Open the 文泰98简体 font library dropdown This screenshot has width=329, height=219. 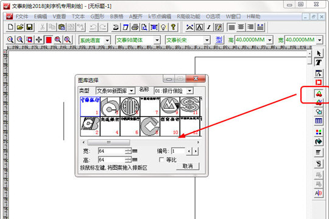point(157,40)
